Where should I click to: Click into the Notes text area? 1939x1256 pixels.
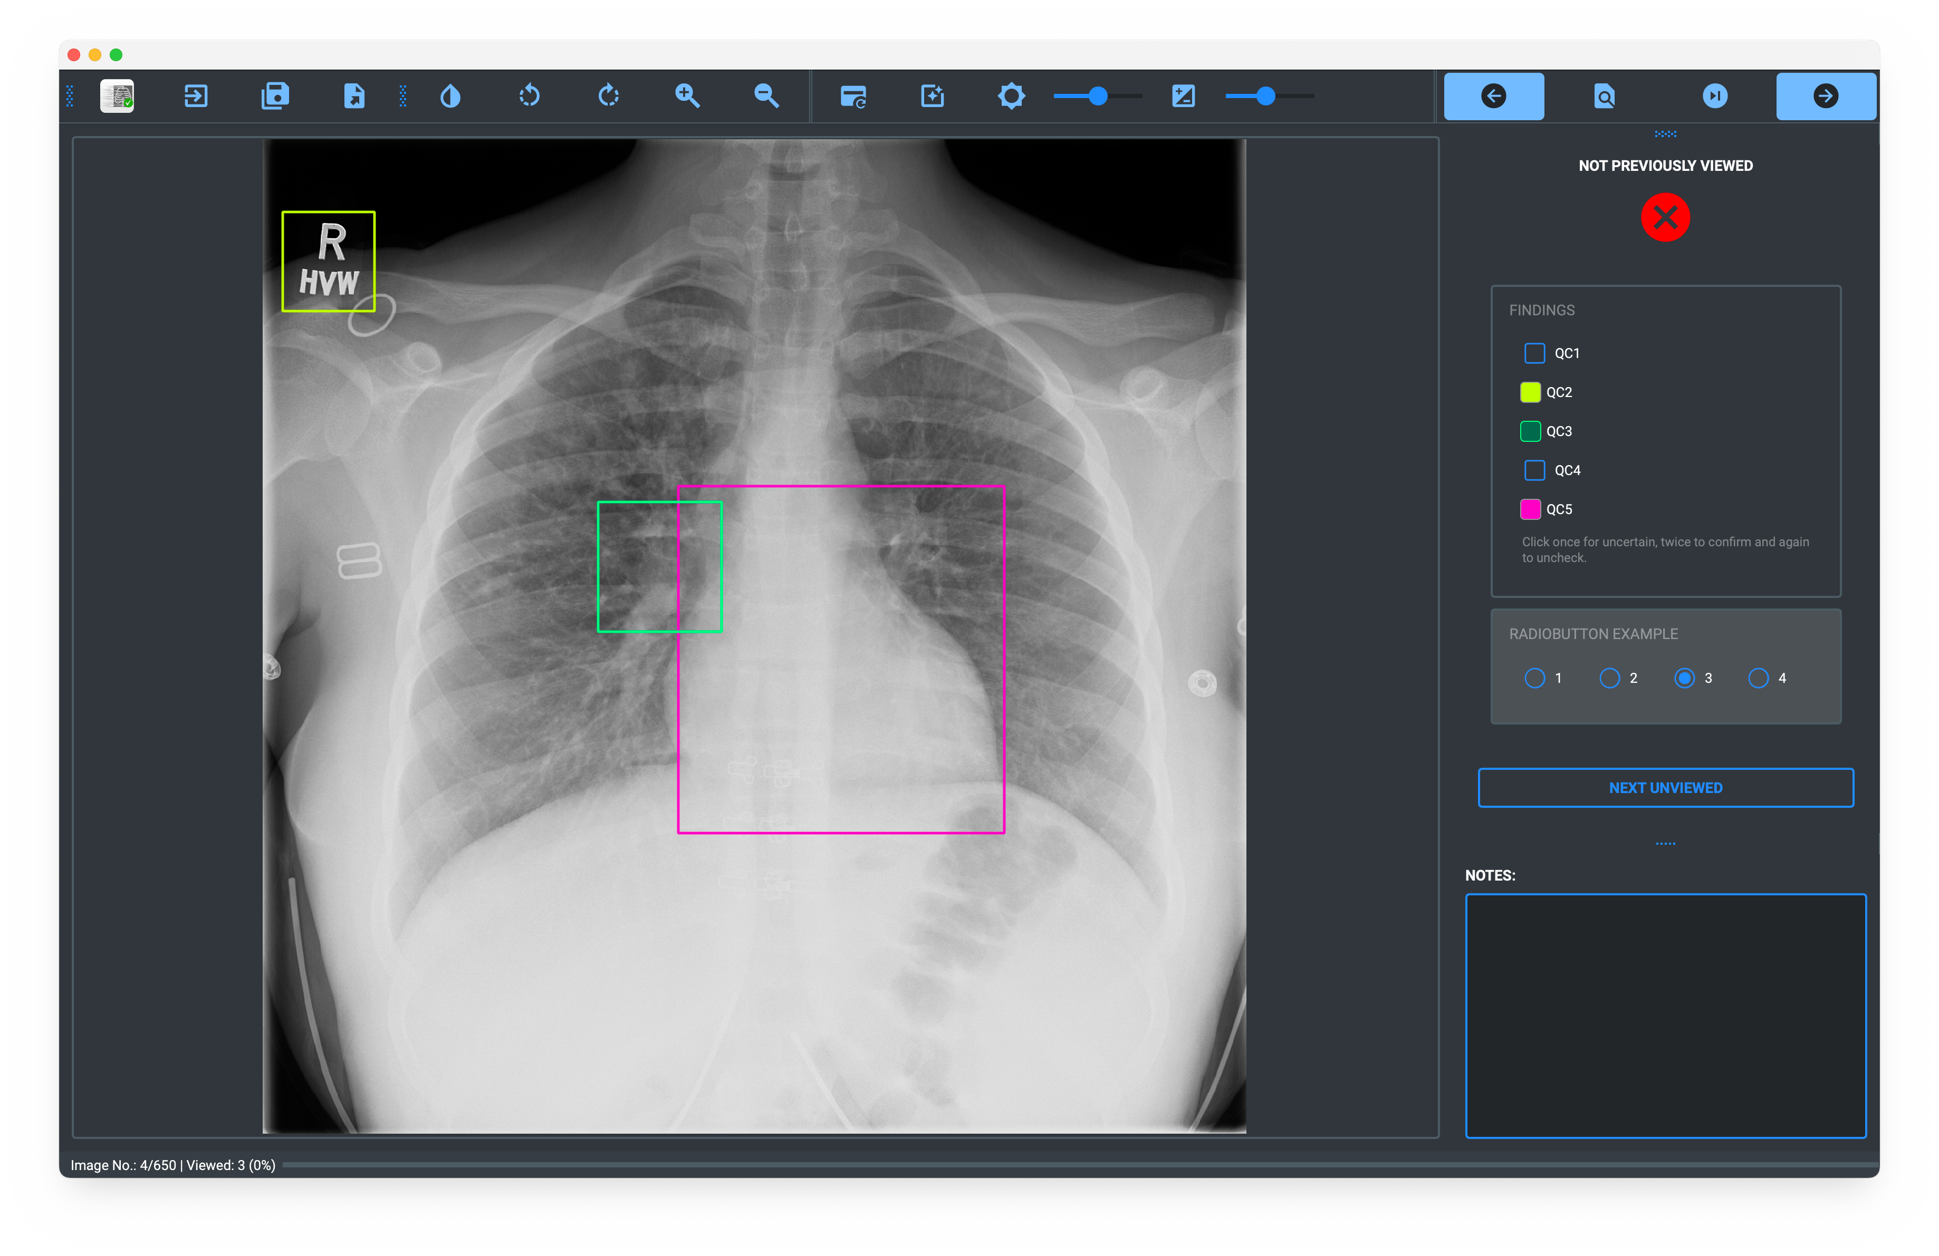(1665, 1016)
